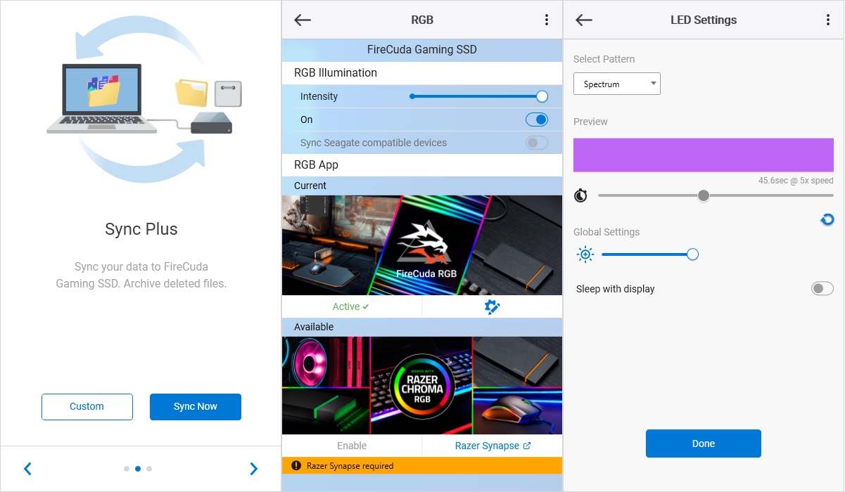Click the speed timer icon
Viewport: 845px width, 492px height.
580,195
